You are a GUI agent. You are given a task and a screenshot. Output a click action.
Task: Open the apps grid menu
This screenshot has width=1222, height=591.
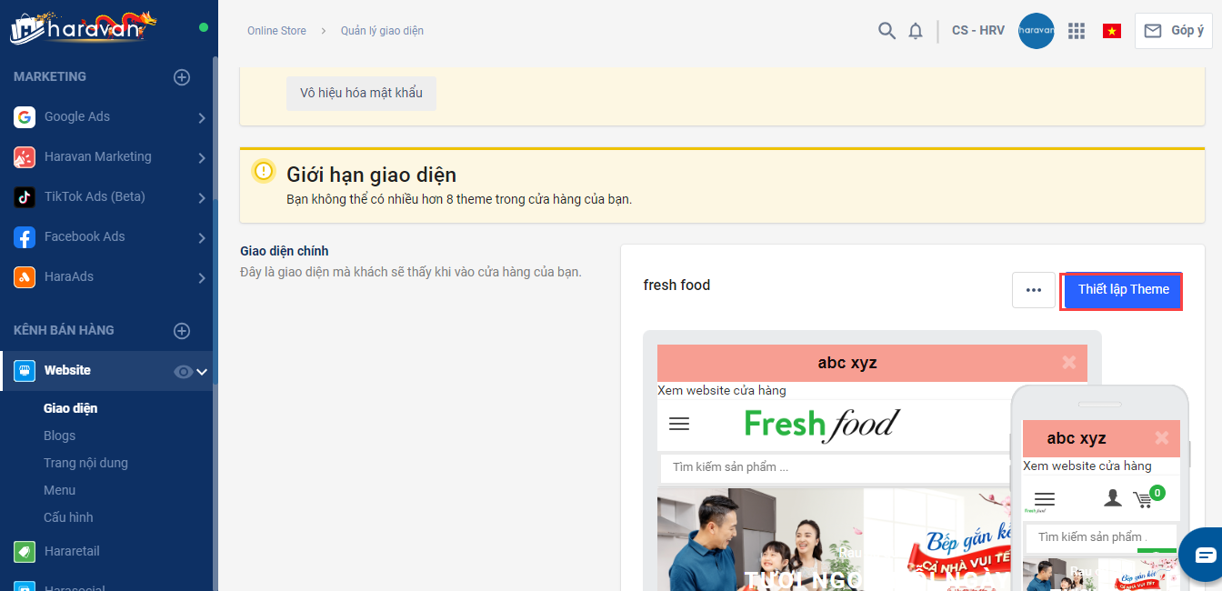pyautogui.click(x=1077, y=31)
